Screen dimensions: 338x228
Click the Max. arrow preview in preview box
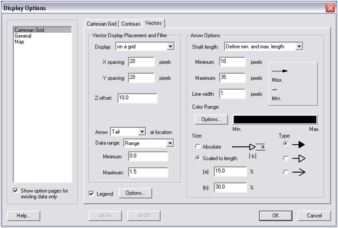[x=280, y=71]
